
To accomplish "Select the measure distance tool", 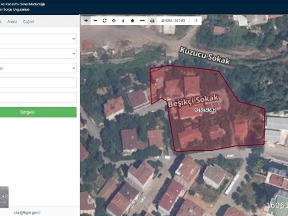I will (142, 21).
